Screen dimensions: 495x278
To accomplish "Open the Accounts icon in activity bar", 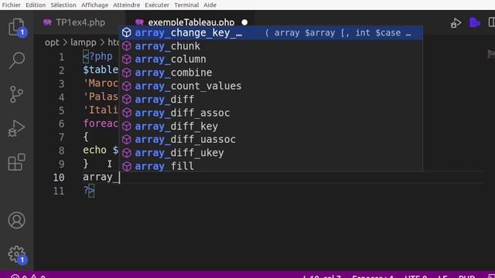I will [x=16, y=220].
